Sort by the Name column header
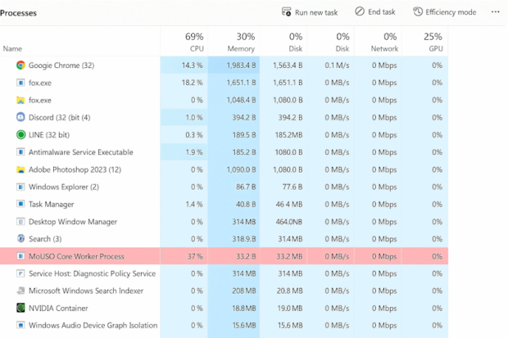The height and width of the screenshot is (338, 508). 12,49
